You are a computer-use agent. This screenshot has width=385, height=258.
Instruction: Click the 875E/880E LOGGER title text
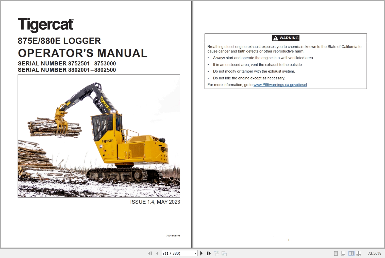click(59, 41)
